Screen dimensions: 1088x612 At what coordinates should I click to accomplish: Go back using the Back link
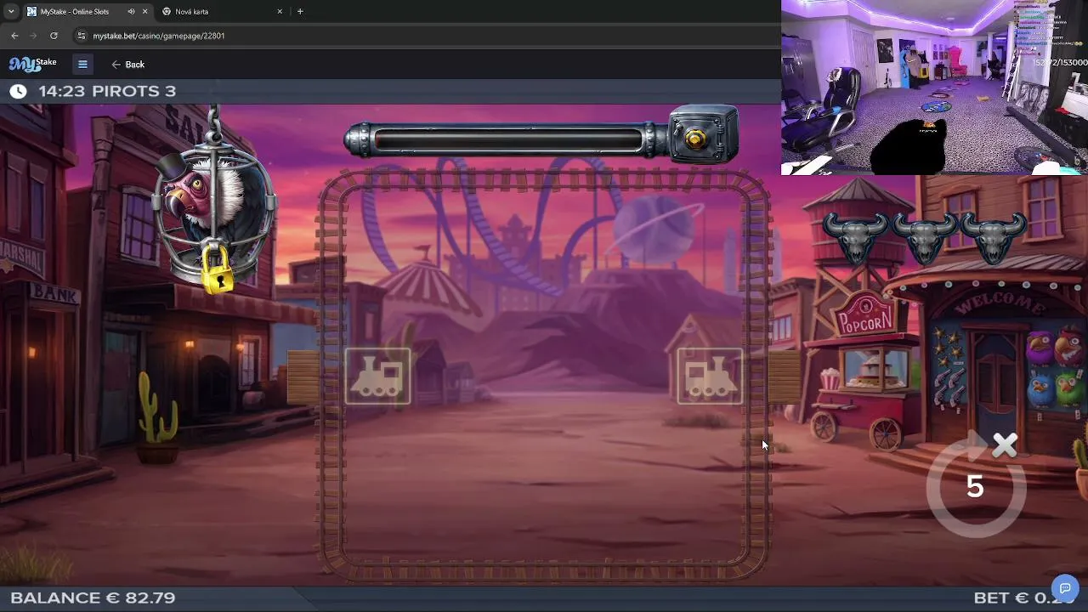point(128,65)
